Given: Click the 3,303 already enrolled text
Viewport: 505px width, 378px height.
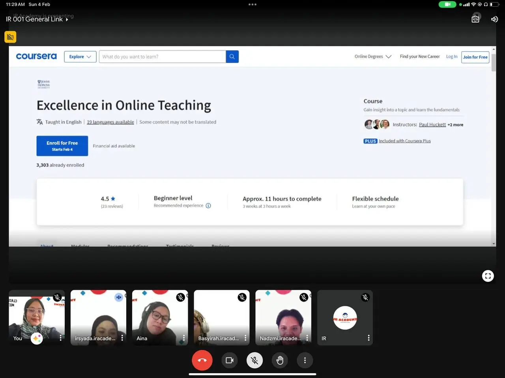Looking at the screenshot, I should tap(60, 165).
